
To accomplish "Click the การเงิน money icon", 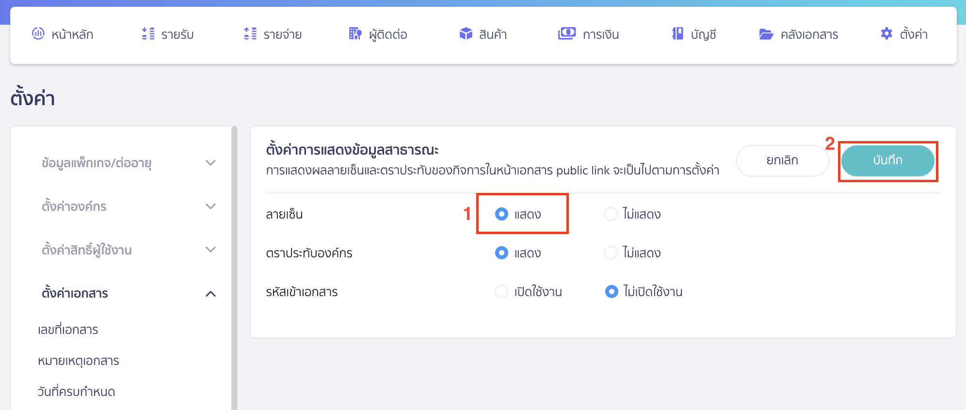I will coord(567,33).
